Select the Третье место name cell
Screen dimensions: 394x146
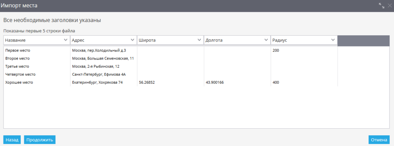37,66
